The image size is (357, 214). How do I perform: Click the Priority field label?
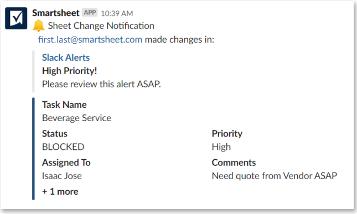227,133
